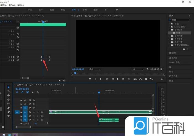Open the 适合 zoom level dropdown
194x136 pixels.
tap(95, 69)
